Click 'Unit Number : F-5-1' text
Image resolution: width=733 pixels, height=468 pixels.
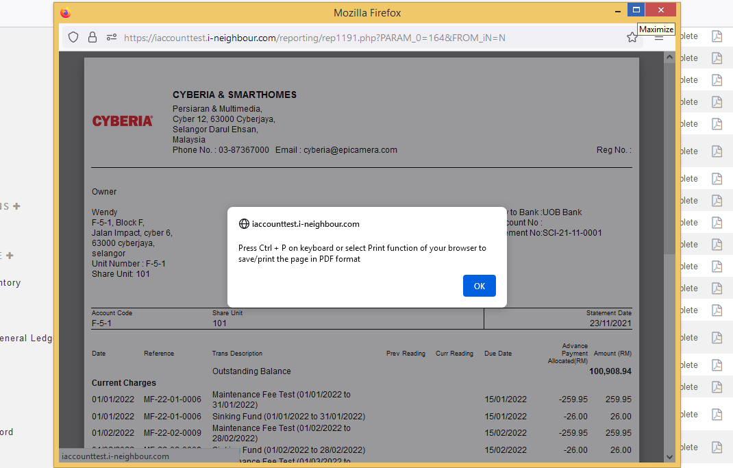pos(129,264)
